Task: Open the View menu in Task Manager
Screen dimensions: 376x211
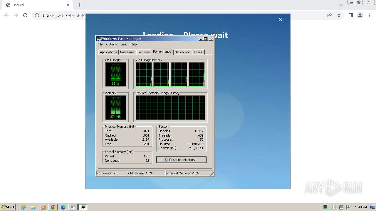Action: pyautogui.click(x=124, y=44)
